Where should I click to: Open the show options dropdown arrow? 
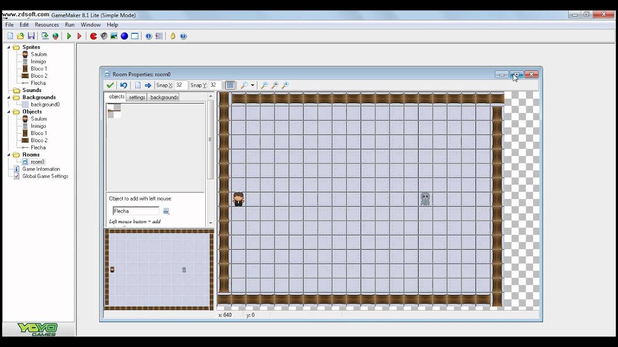coord(253,85)
